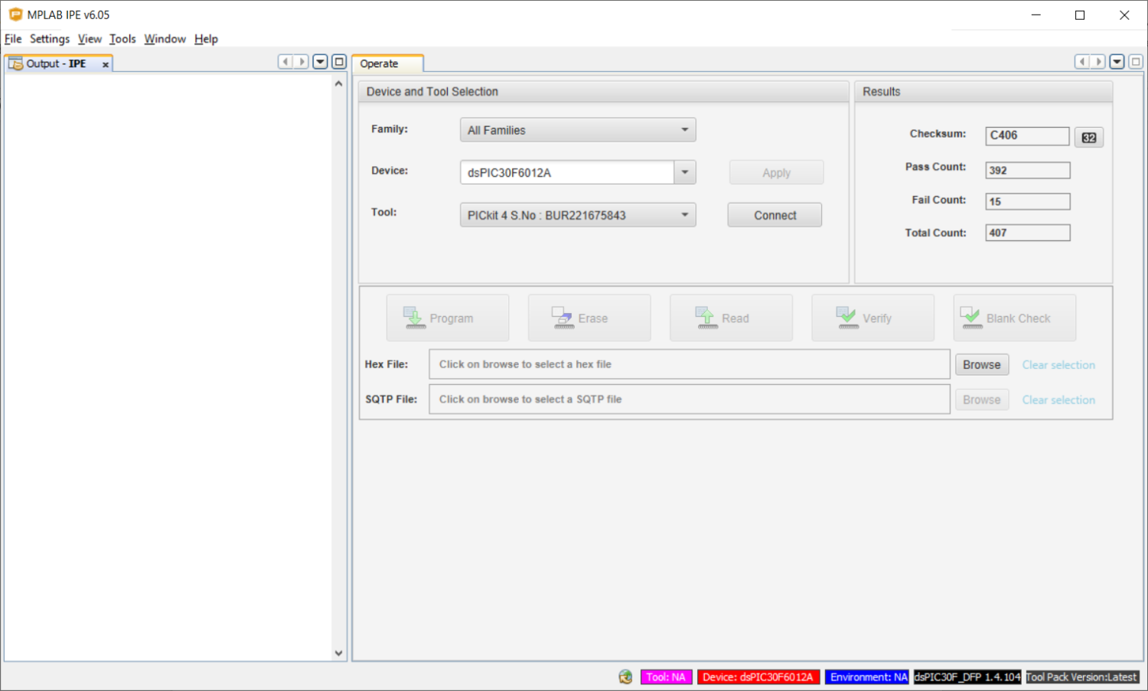
Task: Maximize the Output panel with square icon
Action: pyautogui.click(x=339, y=62)
